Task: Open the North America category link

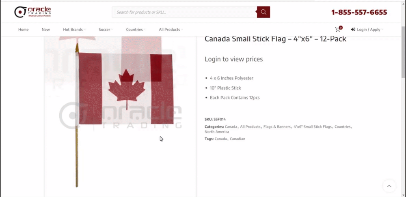Action: point(217,132)
